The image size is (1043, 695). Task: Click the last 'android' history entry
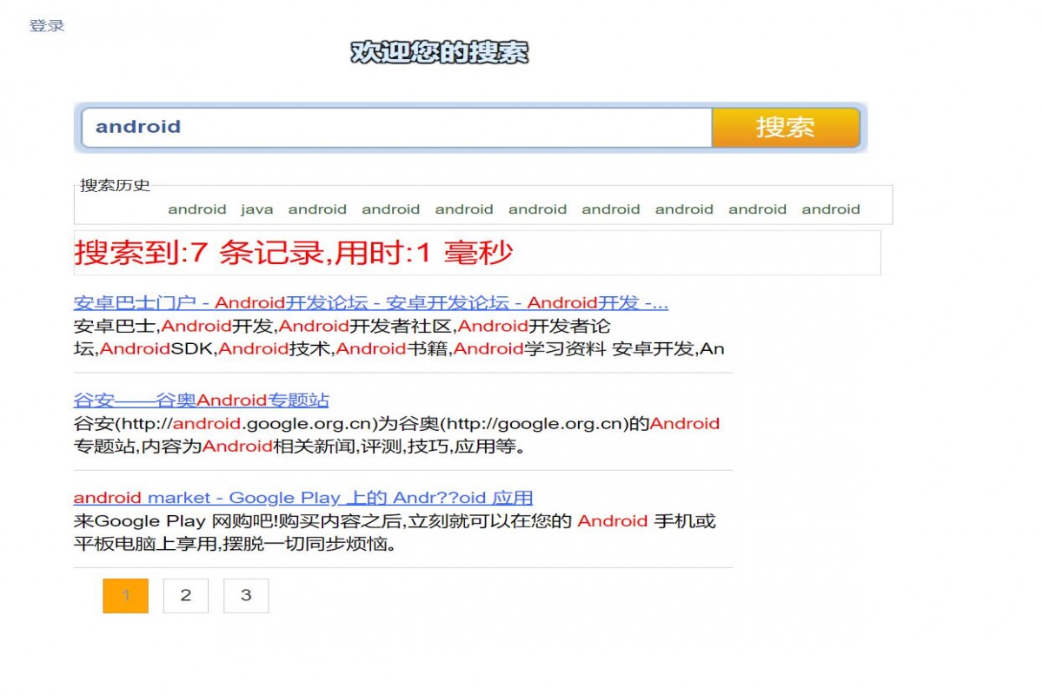[x=830, y=208]
